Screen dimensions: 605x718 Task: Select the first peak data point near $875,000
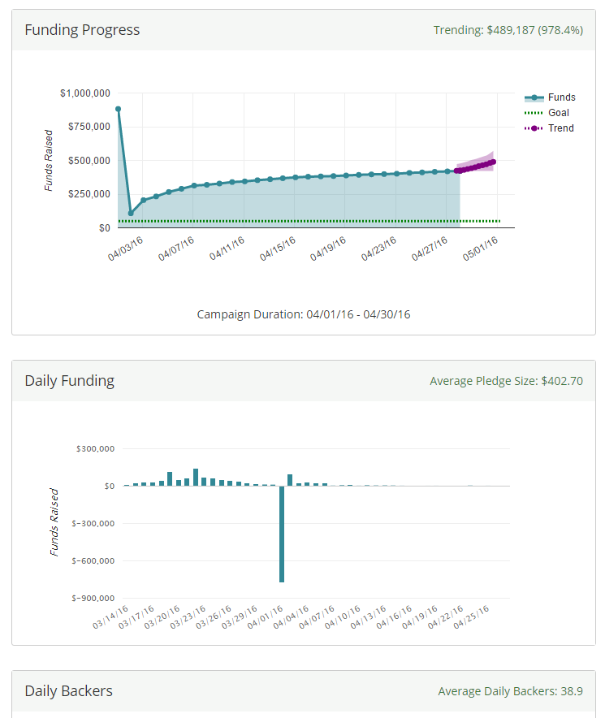click(x=119, y=109)
